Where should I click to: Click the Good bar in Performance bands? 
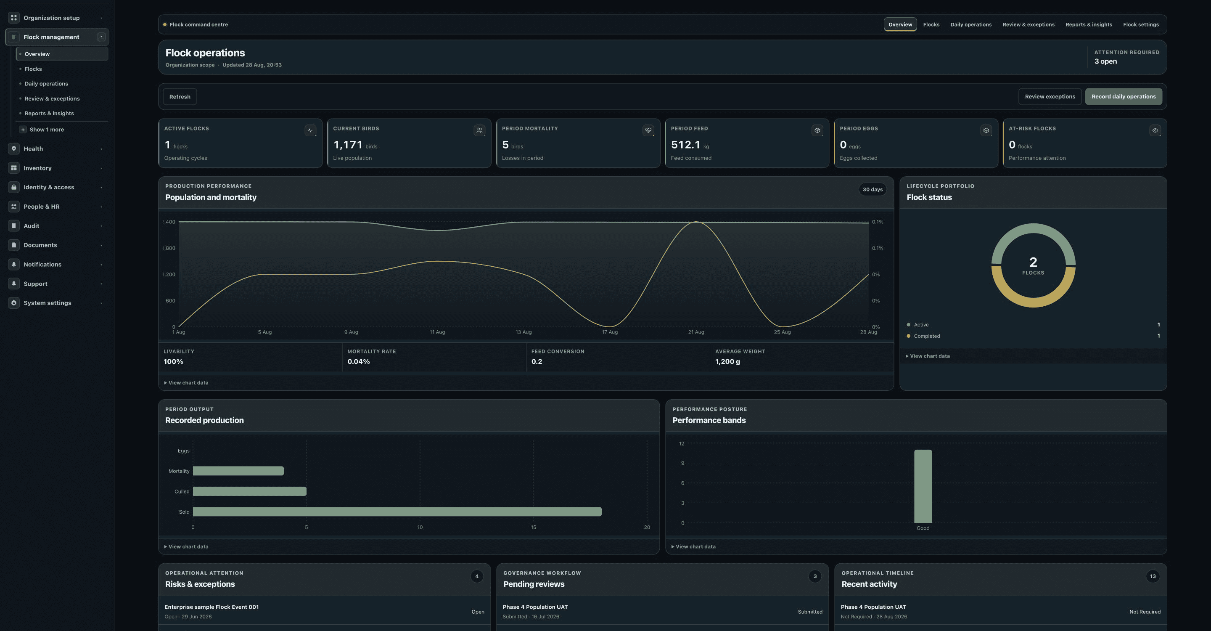click(x=923, y=486)
